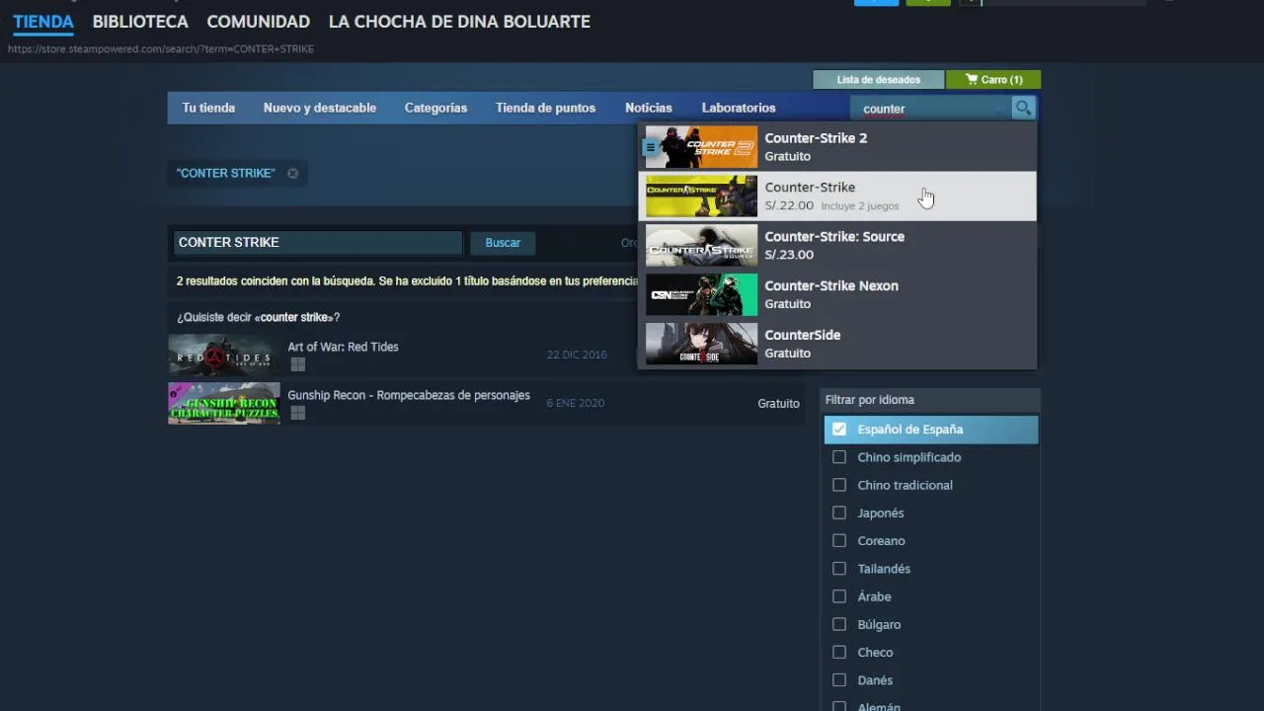Click the Filtrar por idioma header
Image resolution: width=1264 pixels, height=711 pixels.
(x=930, y=400)
